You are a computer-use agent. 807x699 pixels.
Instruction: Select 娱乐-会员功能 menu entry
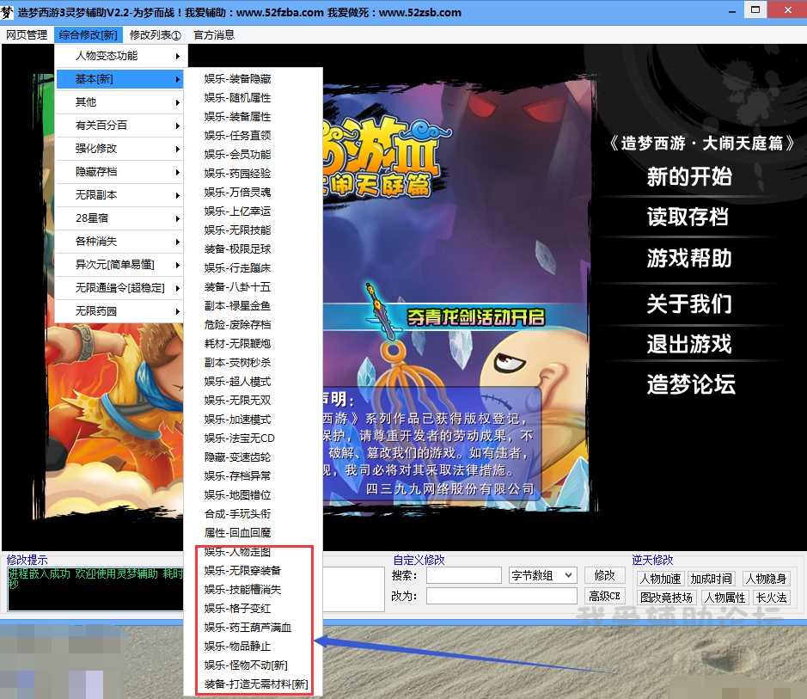(x=254, y=155)
